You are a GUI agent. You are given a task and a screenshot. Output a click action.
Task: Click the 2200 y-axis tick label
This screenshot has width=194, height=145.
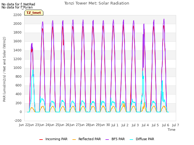click(x=18, y=15)
